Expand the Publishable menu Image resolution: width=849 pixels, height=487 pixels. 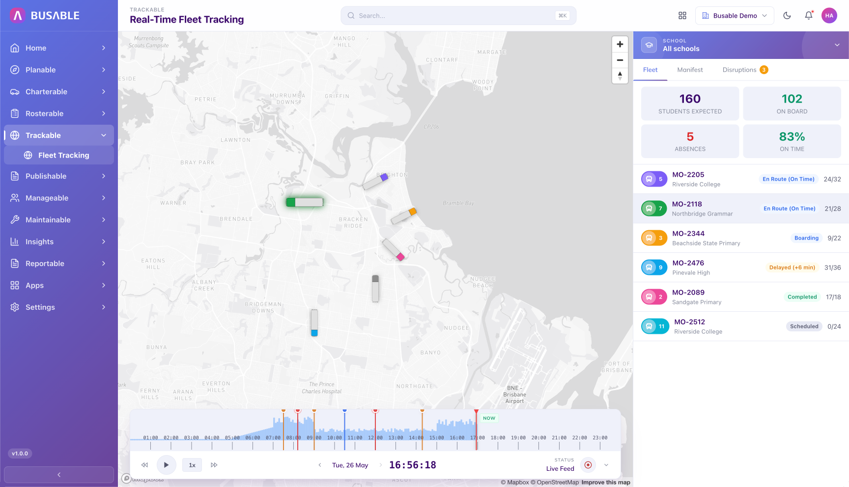click(59, 176)
